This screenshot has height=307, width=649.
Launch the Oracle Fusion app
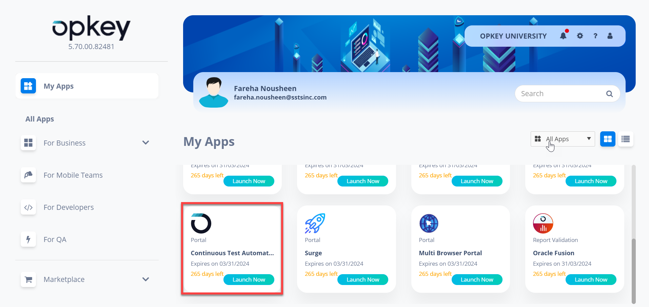pos(591,280)
